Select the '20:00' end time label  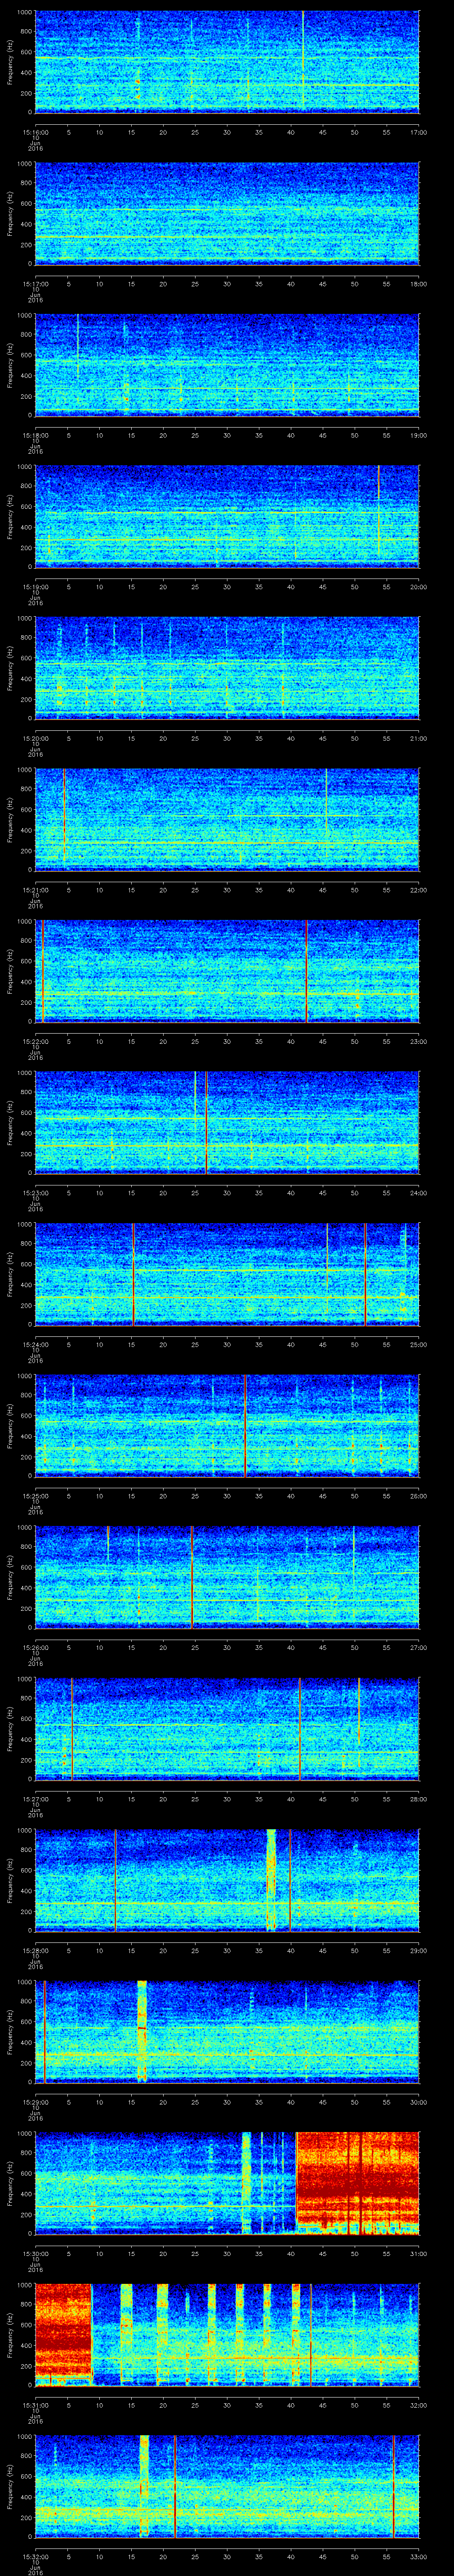click(x=418, y=587)
